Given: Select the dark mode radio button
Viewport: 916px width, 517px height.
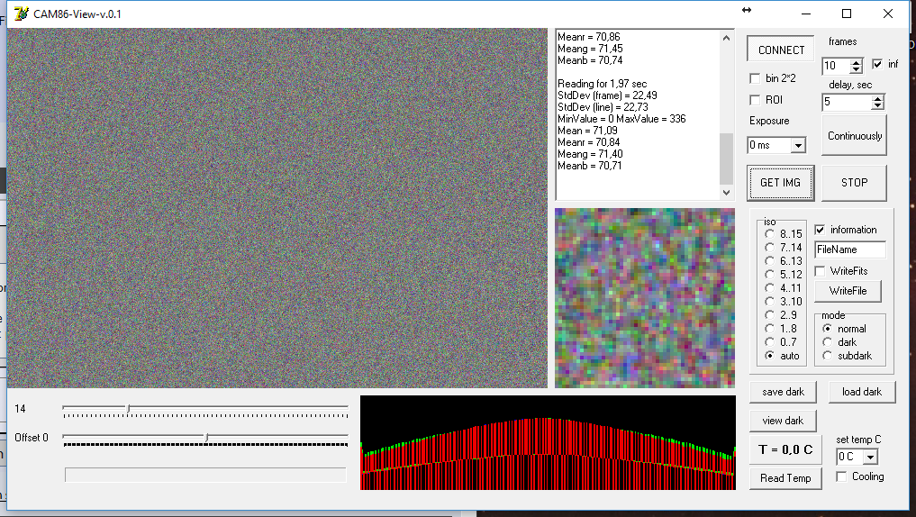Looking at the screenshot, I should tap(827, 341).
